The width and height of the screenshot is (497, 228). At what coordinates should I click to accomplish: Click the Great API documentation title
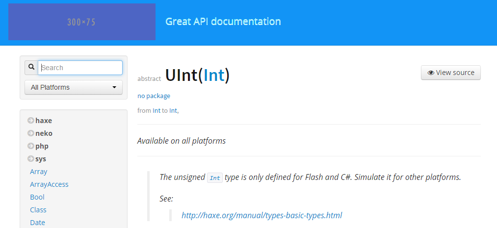point(223,22)
